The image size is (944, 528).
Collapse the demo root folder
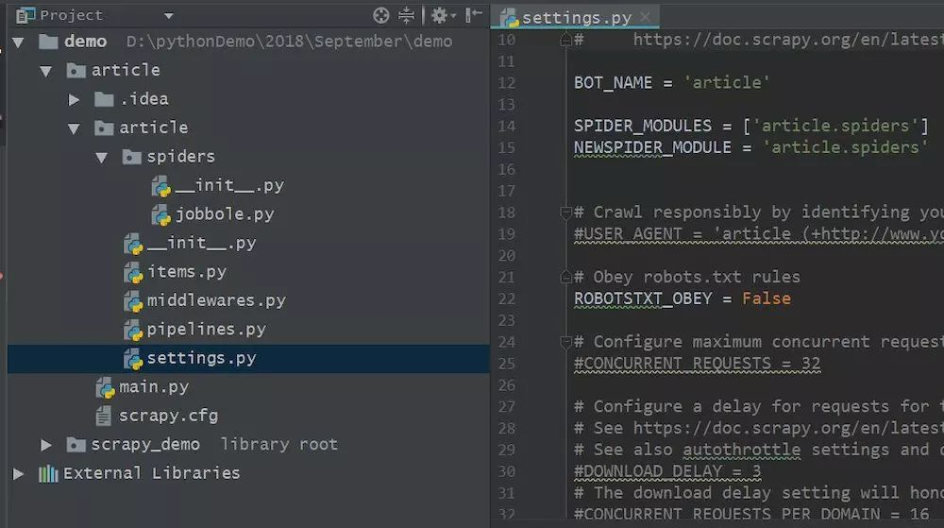click(18, 43)
